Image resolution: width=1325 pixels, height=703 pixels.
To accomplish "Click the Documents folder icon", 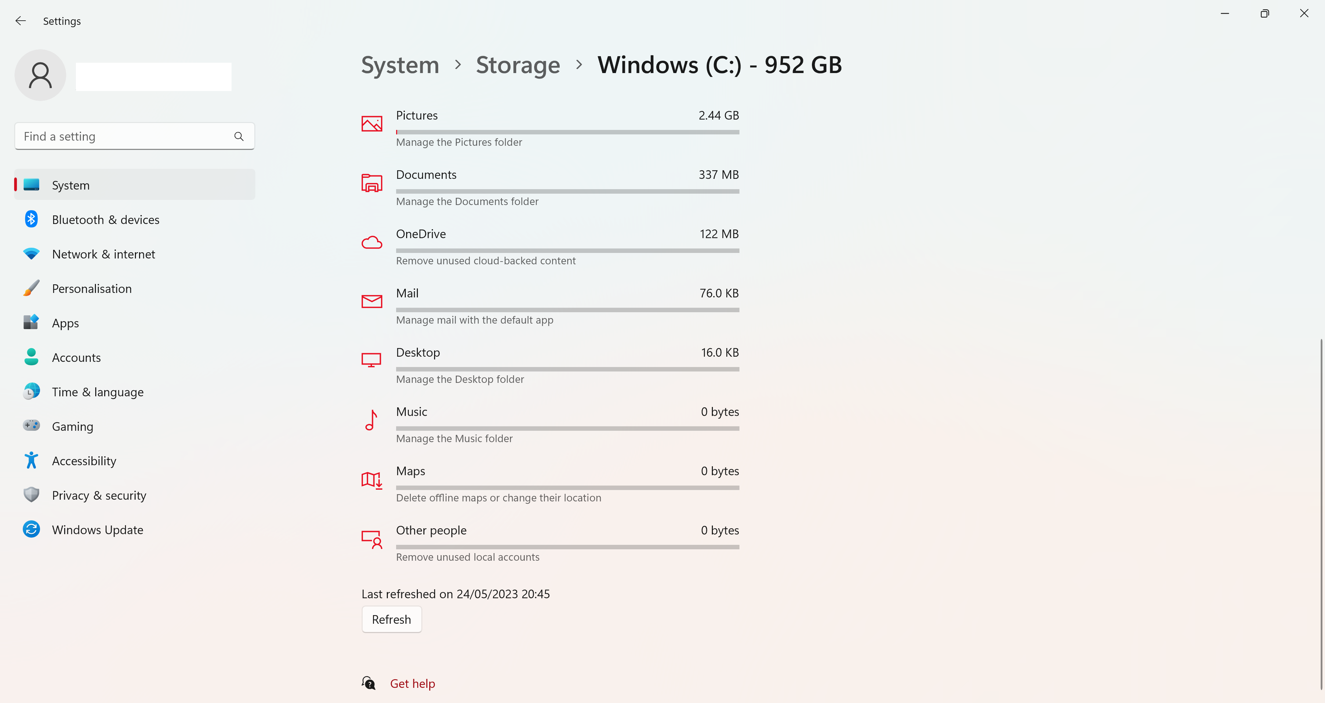I will (x=371, y=182).
